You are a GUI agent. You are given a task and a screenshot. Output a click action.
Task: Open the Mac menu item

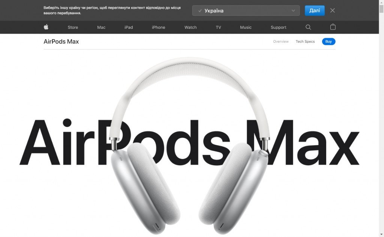[x=101, y=27]
